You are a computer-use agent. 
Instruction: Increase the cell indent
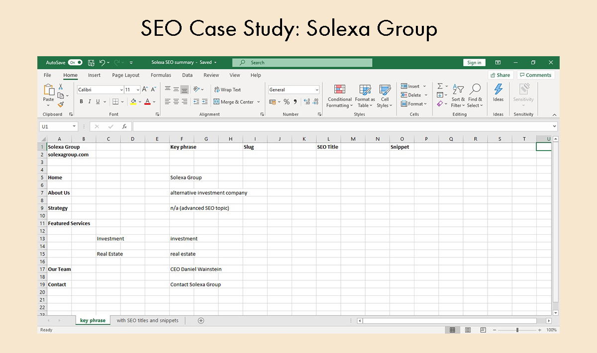pos(204,102)
